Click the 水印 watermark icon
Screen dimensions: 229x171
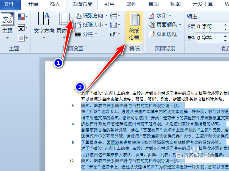(x=151, y=16)
